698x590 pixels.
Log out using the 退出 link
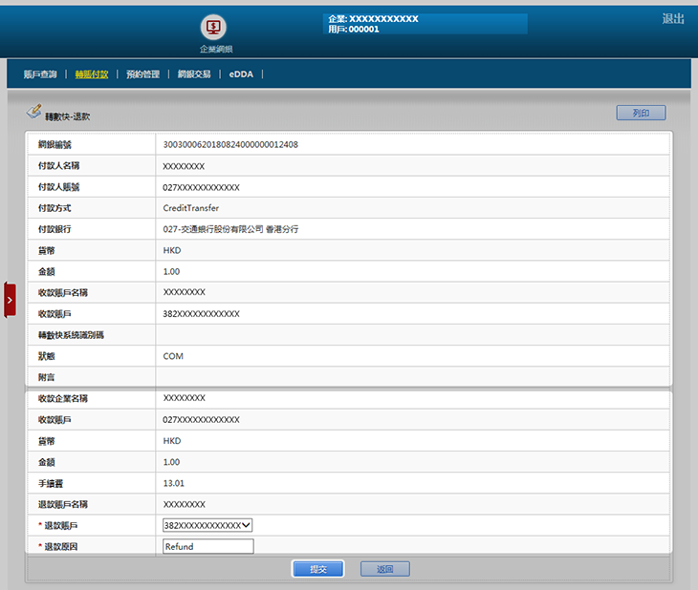(x=673, y=19)
